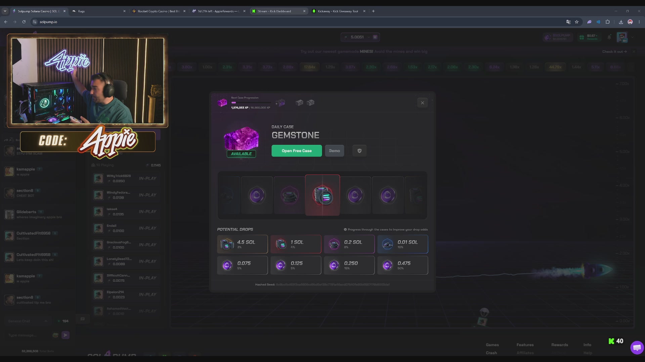Open the wallet icon beside the balance
The height and width of the screenshot is (362, 645).
click(x=375, y=37)
